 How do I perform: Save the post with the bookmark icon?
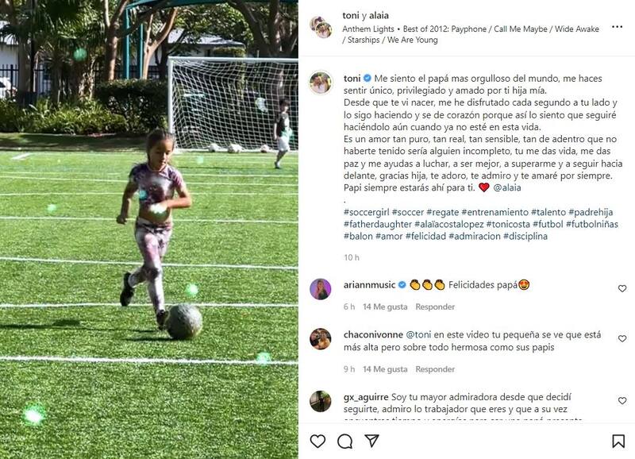tap(618, 441)
